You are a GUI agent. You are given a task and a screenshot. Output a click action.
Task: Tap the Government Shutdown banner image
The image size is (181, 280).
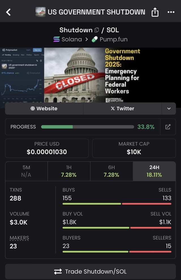pyautogui.click(x=90, y=75)
